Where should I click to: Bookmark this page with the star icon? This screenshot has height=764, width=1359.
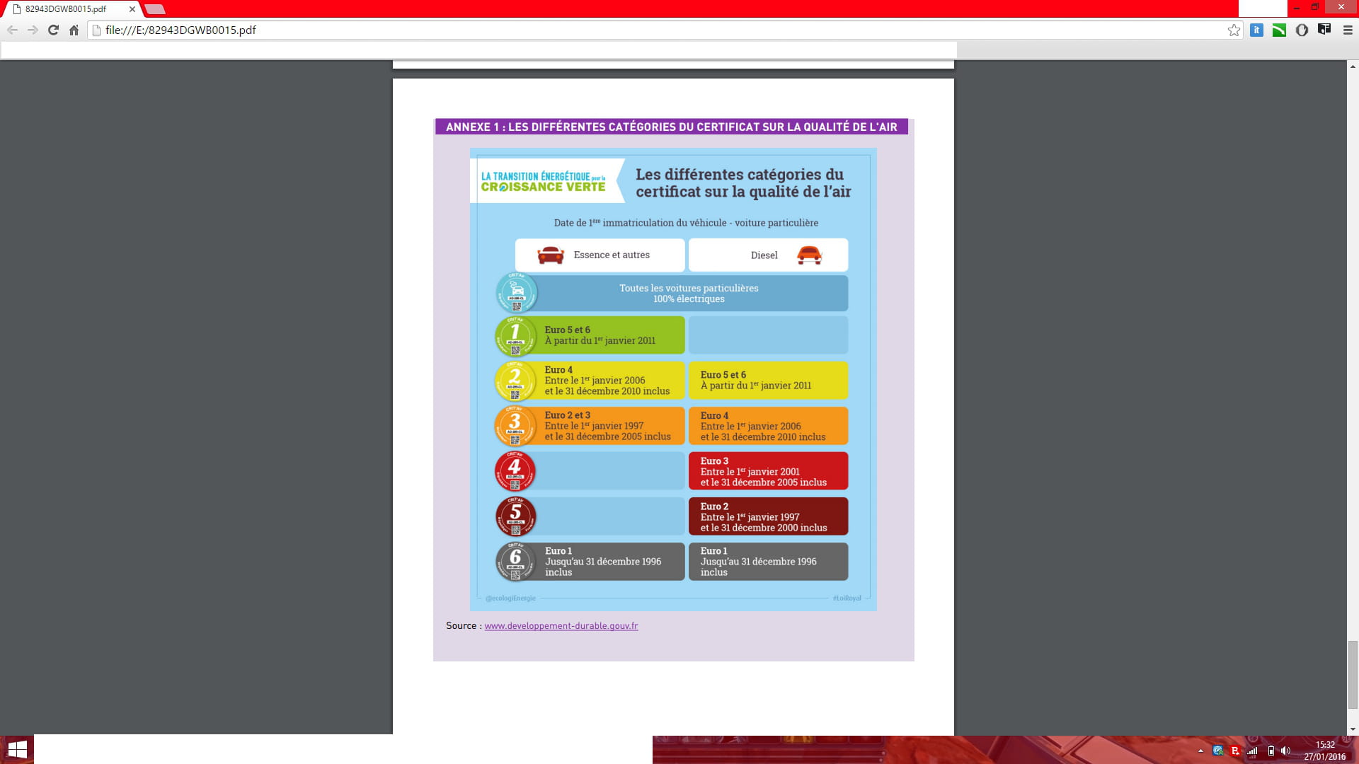(x=1234, y=30)
